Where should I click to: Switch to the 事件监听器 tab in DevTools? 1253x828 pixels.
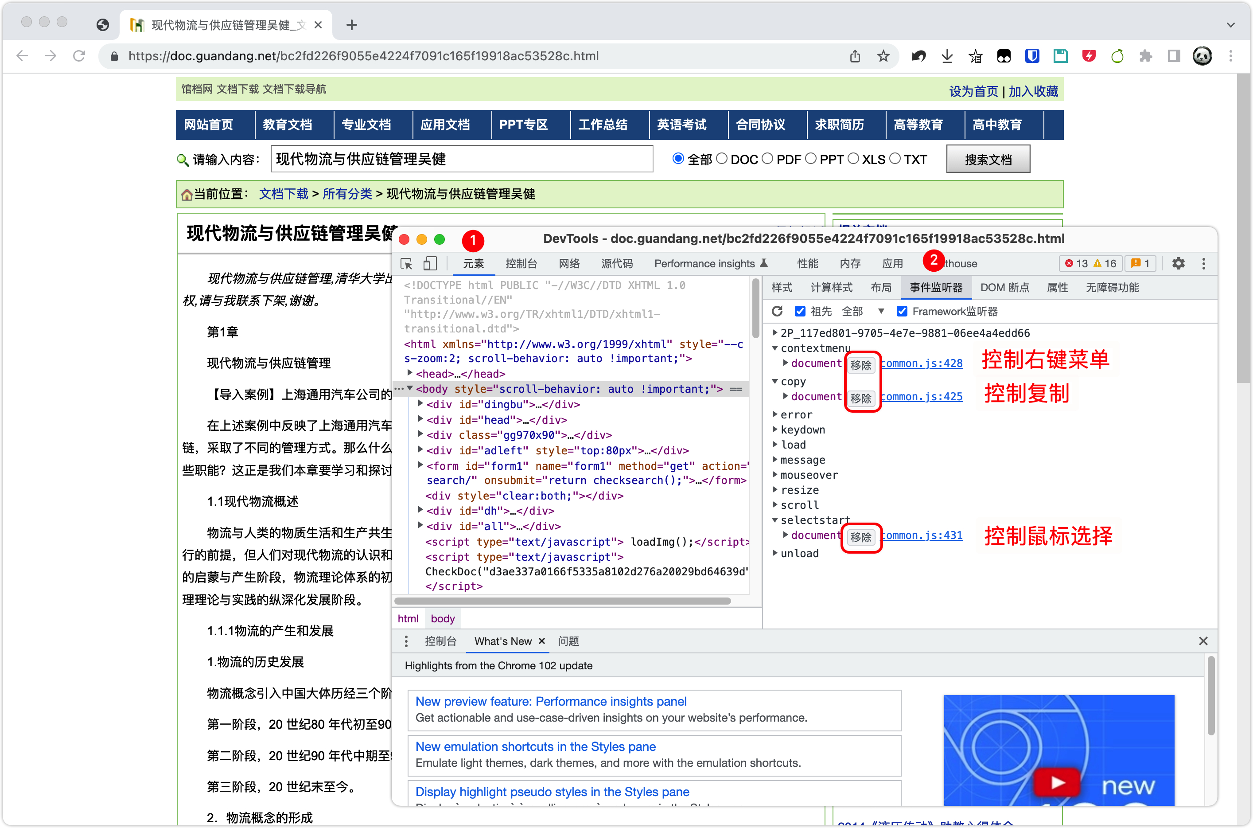point(936,287)
